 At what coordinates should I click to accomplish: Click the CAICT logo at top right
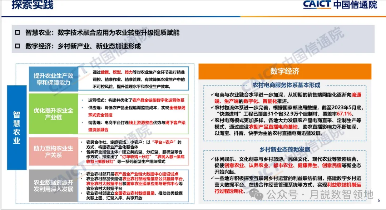point(317,4)
